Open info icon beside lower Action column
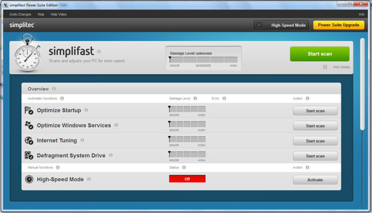Image resolution: width=372 pixels, height=213 pixels. [x=308, y=167]
